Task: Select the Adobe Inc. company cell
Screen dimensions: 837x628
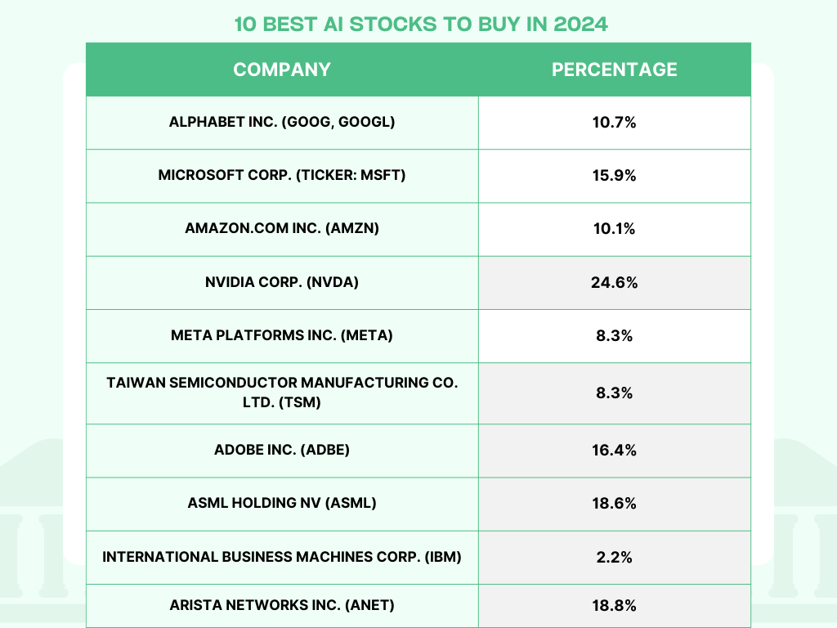Action: click(x=282, y=450)
